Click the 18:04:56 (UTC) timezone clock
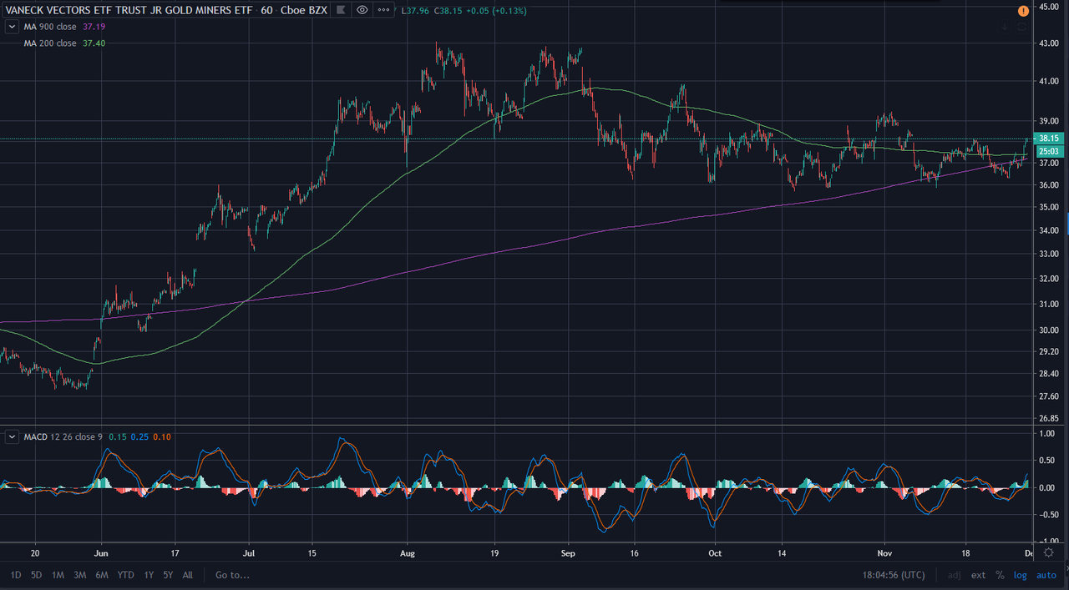Screen dimensions: 1069x590 894,575
